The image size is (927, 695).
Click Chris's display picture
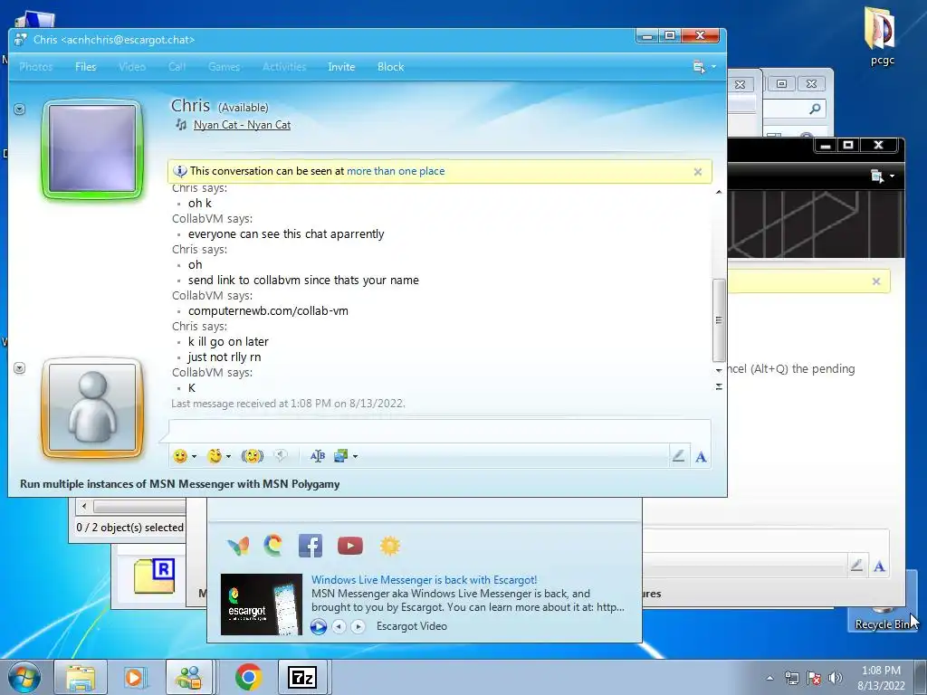click(92, 148)
